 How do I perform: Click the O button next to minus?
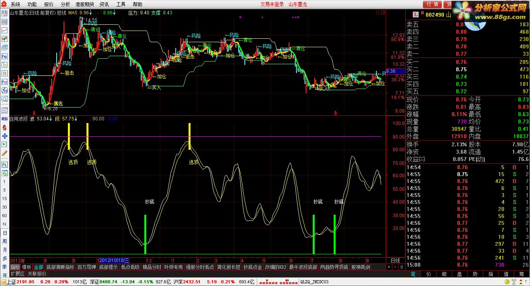401,267
